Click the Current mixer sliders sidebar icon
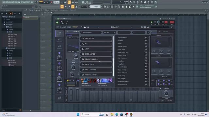This screenshot has width=209, height=117. tap(59, 40)
